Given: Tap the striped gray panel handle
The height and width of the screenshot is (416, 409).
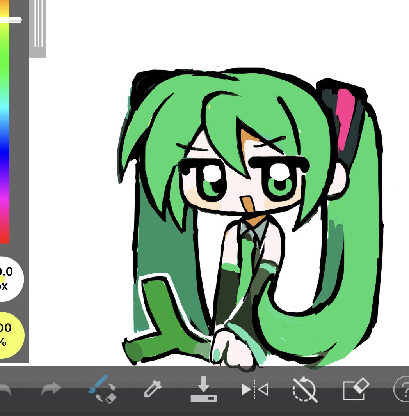Looking at the screenshot, I should 37,28.
